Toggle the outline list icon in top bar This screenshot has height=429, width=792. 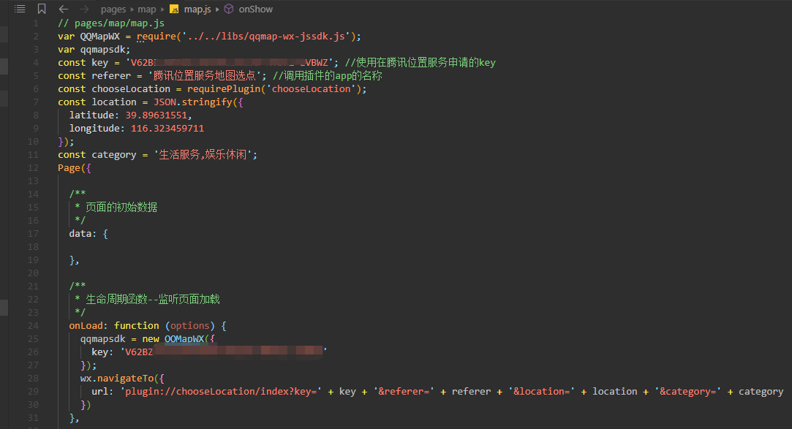(20, 9)
